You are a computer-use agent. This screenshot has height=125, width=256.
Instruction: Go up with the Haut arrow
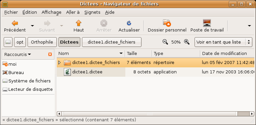(x=79, y=23)
